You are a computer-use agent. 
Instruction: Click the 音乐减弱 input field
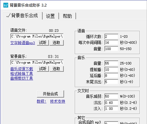click(x=111, y=96)
